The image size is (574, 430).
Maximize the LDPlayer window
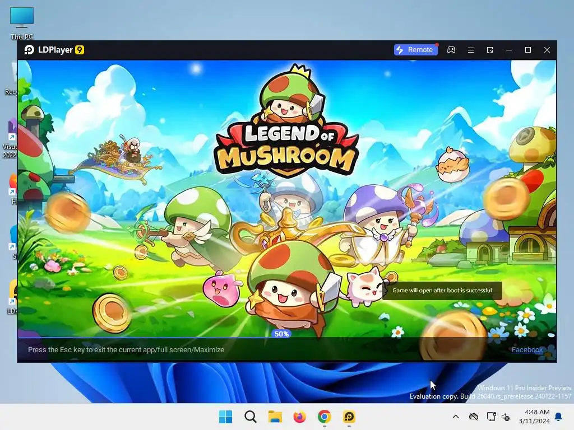(x=528, y=50)
